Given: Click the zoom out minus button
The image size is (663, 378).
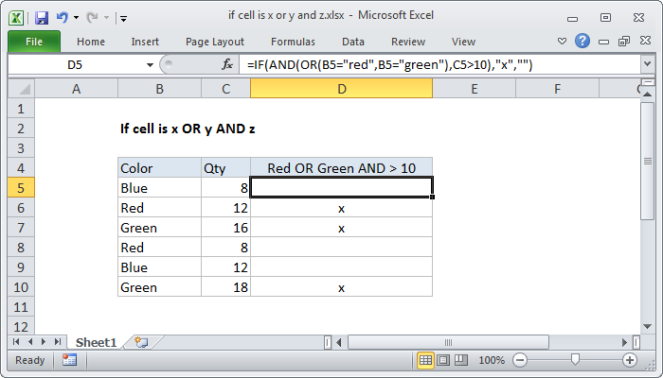Looking at the screenshot, I should 520,360.
